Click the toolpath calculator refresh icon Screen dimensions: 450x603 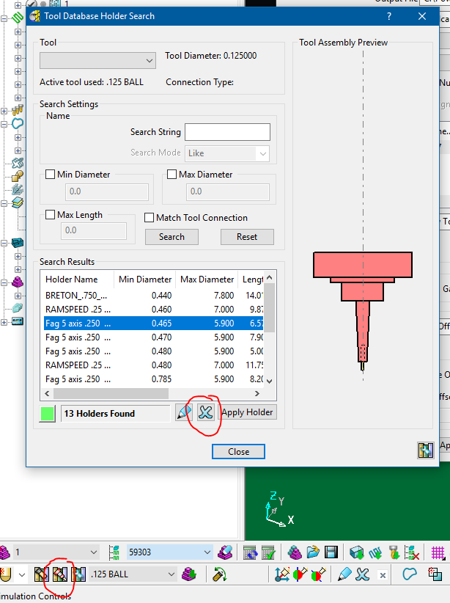(x=250, y=552)
